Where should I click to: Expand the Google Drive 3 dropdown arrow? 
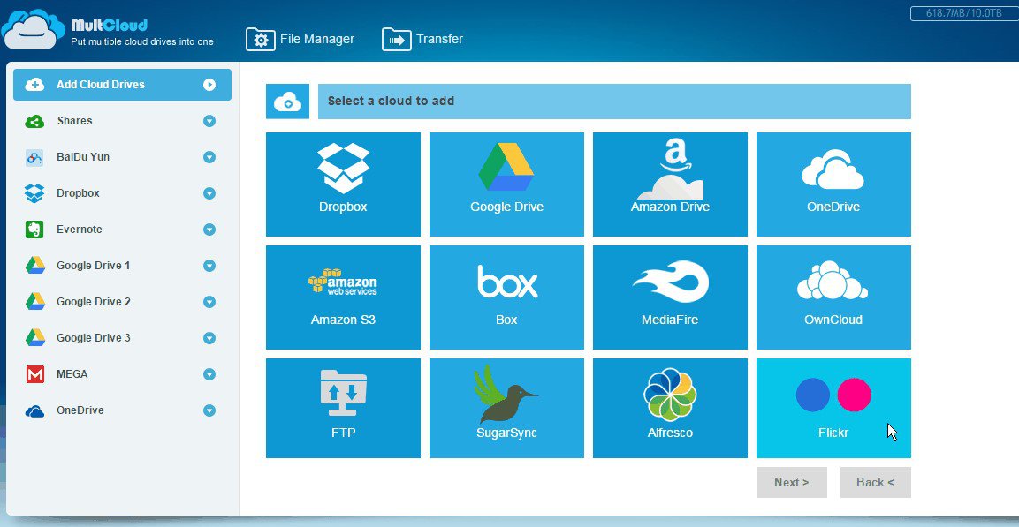(x=209, y=338)
